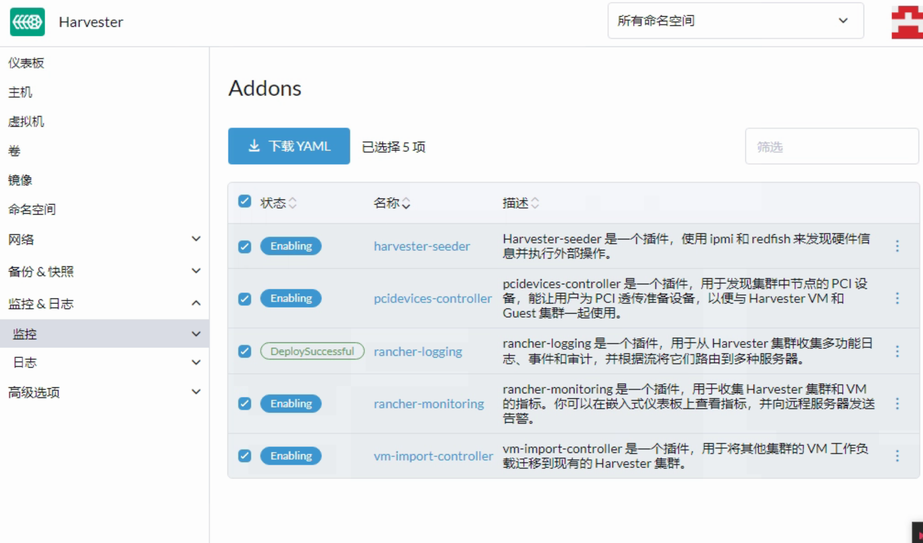
Task: Open the pcidevices-controller addon link
Action: (433, 299)
